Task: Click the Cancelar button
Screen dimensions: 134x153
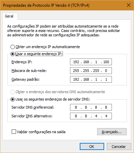Action: pyautogui.click(x=119, y=147)
